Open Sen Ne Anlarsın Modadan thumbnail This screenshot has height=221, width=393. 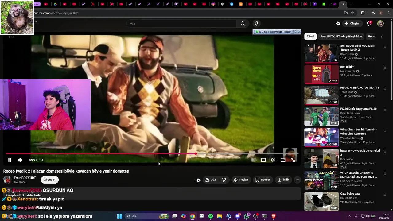pyautogui.click(x=321, y=53)
